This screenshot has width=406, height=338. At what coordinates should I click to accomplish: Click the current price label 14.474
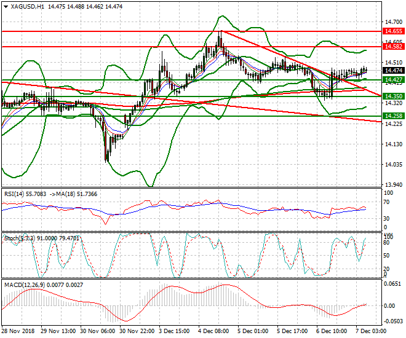click(394, 70)
